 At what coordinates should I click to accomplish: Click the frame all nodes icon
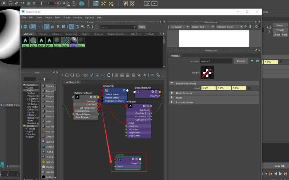86,75
